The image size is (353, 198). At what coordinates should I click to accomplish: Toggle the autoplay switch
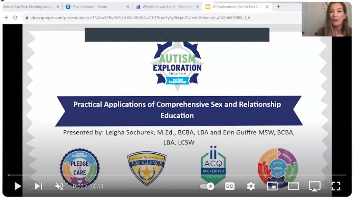(x=207, y=186)
